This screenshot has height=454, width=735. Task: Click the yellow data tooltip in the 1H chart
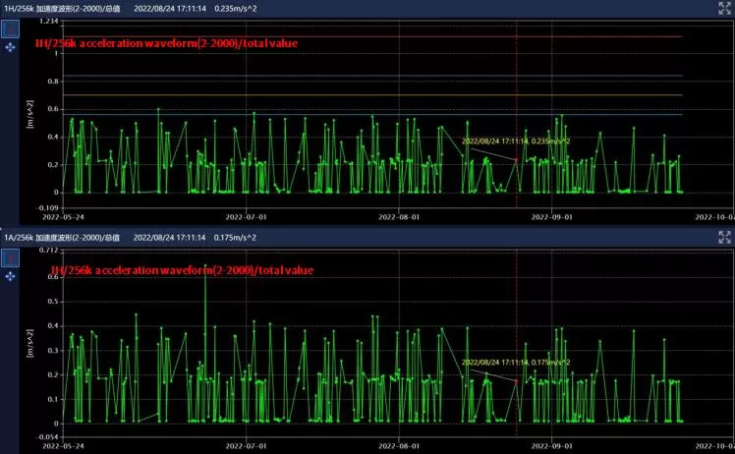point(516,142)
